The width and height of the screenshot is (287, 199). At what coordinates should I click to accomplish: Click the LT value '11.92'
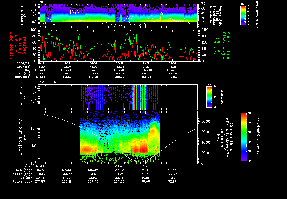(172, 178)
